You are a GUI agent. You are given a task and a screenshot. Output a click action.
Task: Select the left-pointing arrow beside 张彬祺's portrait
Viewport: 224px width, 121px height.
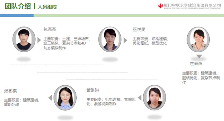pyautogui.click(x=50, y=98)
